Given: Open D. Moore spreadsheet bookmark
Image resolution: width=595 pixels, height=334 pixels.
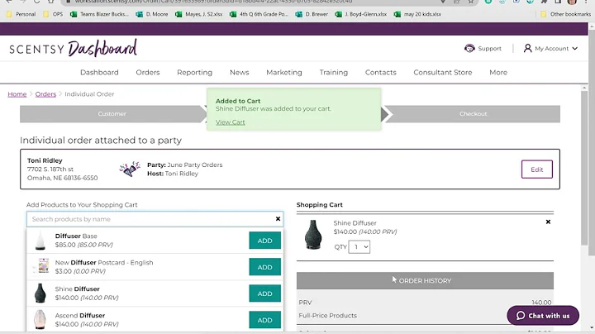Looking at the screenshot, I should [152, 14].
